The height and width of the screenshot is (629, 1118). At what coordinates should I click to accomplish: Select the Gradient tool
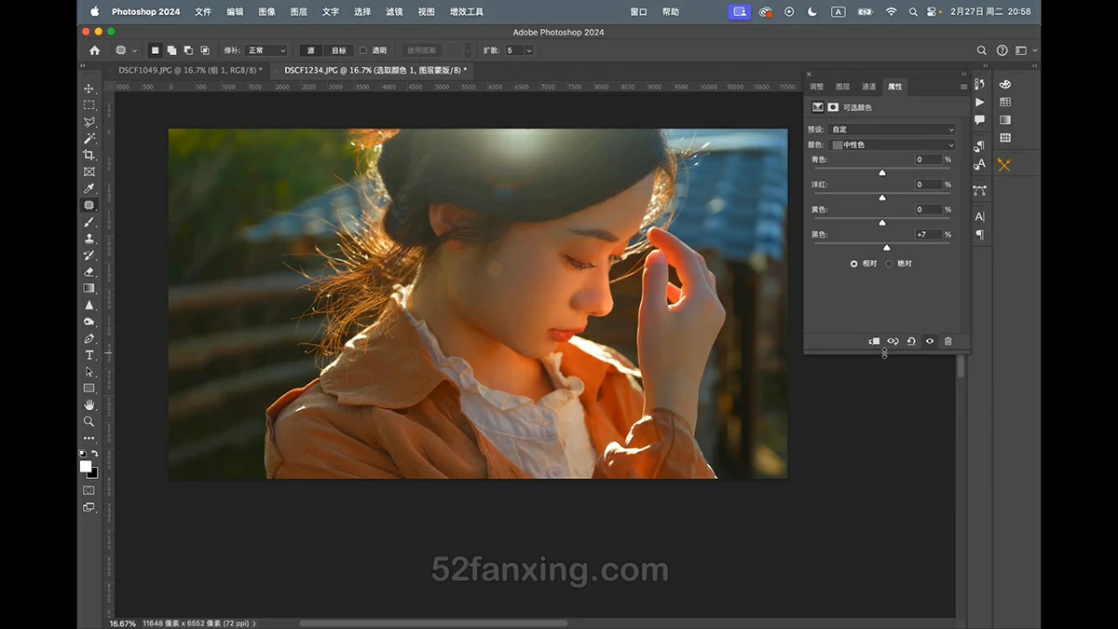pyautogui.click(x=89, y=288)
